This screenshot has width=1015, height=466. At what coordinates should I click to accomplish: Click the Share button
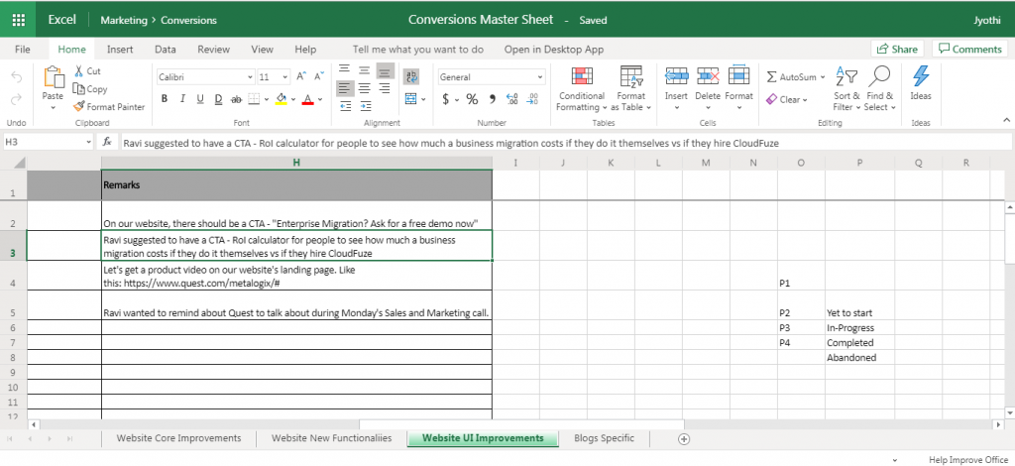[898, 50]
